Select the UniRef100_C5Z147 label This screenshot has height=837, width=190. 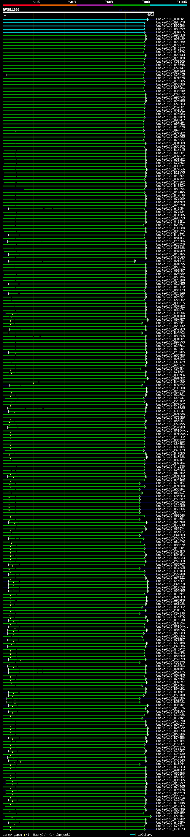click(x=170, y=68)
